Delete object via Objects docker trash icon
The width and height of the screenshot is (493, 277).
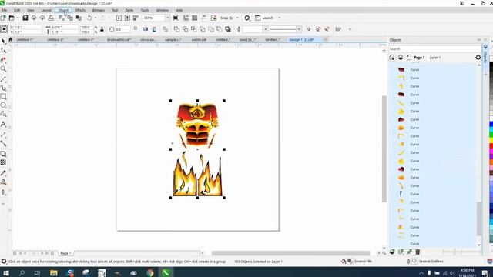(x=418, y=252)
